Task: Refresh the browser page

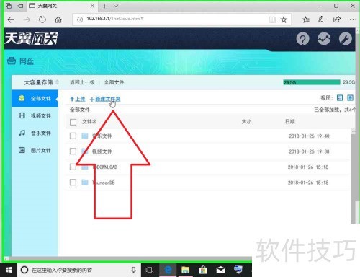Action: pyautogui.click(x=42, y=19)
